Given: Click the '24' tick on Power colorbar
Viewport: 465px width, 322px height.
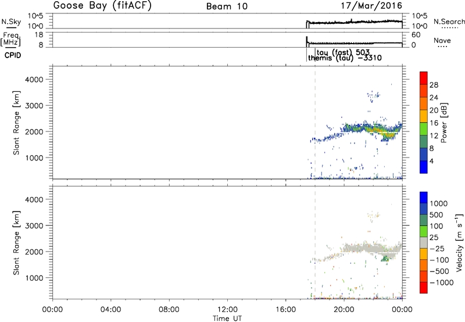Looking at the screenshot, I should [x=434, y=98].
